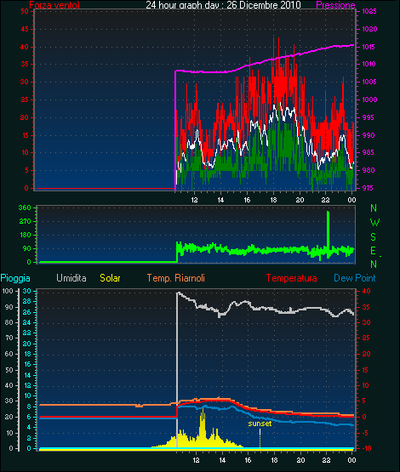Click the green 'E' compass letter

tap(374, 251)
